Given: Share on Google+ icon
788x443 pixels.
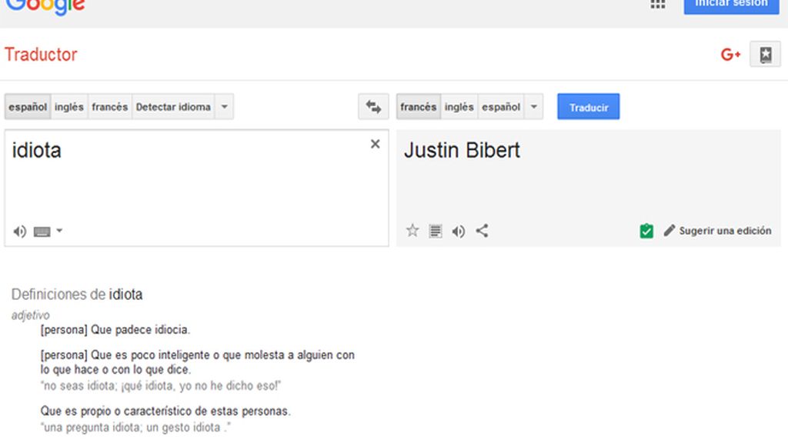Looking at the screenshot, I should click(730, 55).
